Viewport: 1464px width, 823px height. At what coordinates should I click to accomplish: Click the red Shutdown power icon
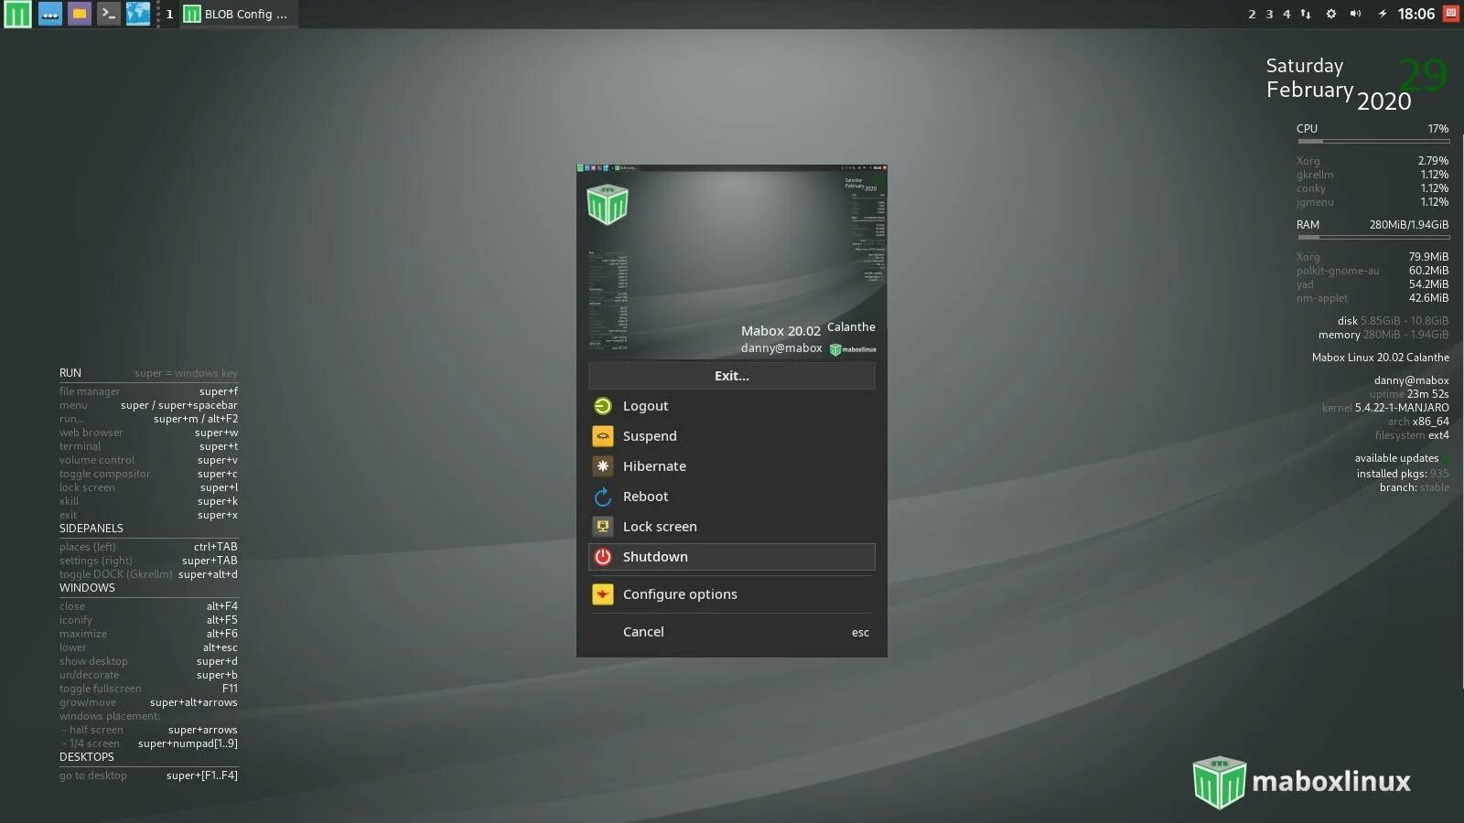(603, 557)
